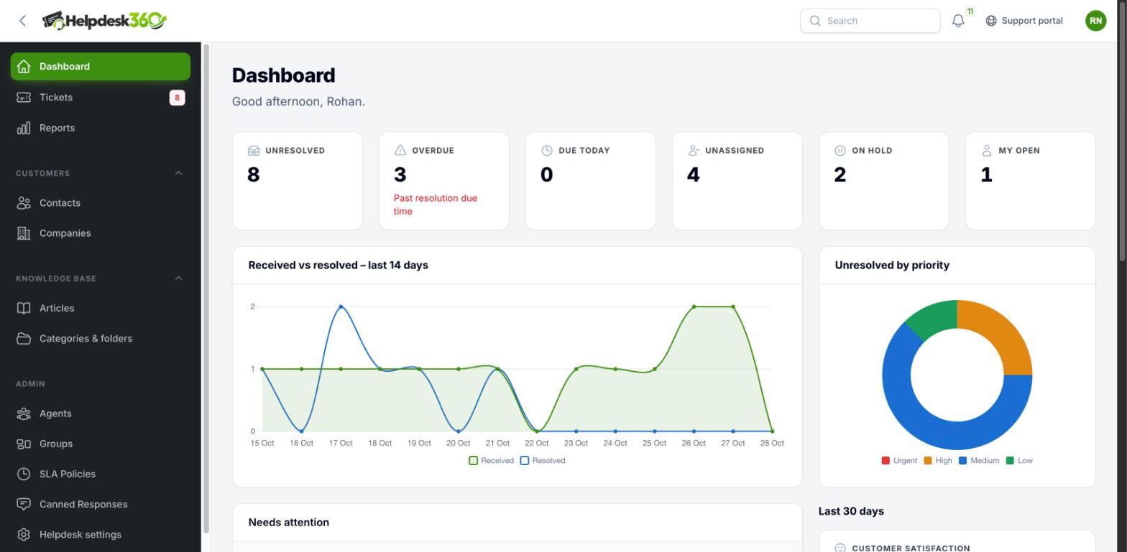
Task: Click the Contacts people icon
Action: click(x=24, y=203)
